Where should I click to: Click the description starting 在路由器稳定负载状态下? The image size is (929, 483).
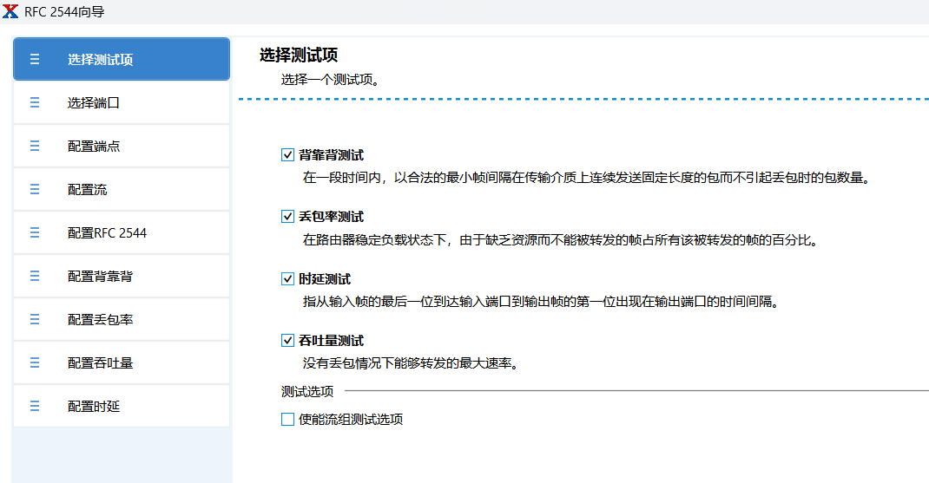click(561, 239)
